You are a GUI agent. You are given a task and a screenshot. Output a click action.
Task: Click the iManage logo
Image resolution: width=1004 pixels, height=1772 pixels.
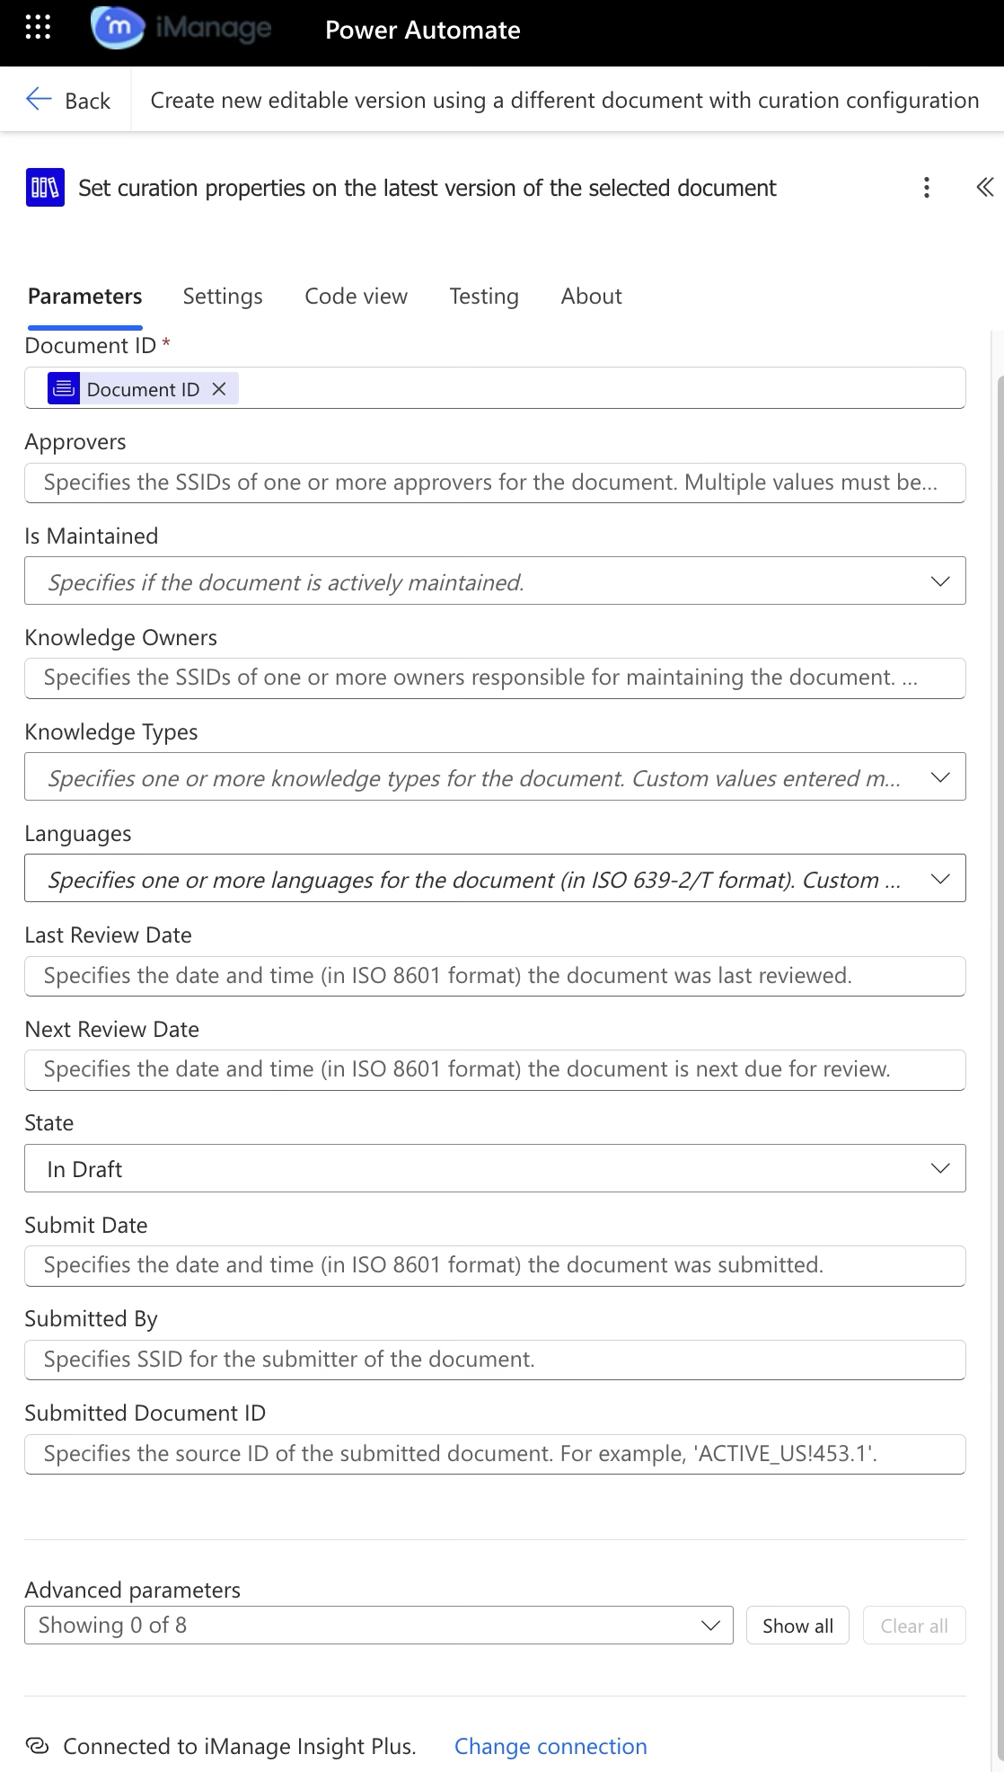(181, 29)
